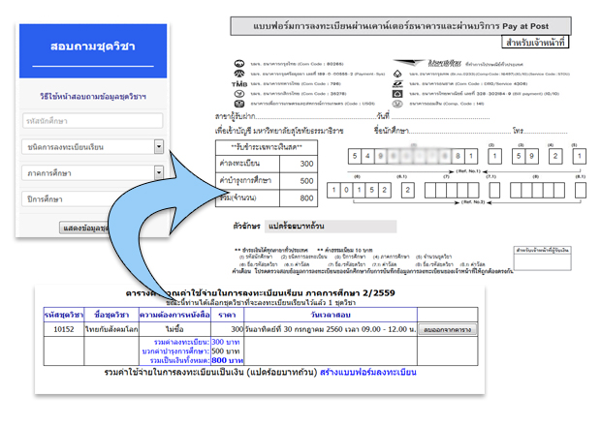The image size is (601, 426).
Task: Click the year box showing 5 9
Action: point(525,156)
